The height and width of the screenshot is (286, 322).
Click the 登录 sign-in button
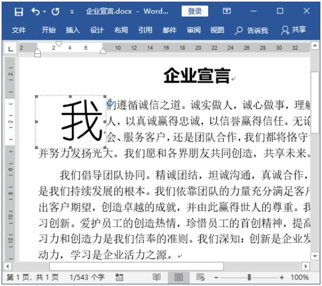click(x=195, y=11)
